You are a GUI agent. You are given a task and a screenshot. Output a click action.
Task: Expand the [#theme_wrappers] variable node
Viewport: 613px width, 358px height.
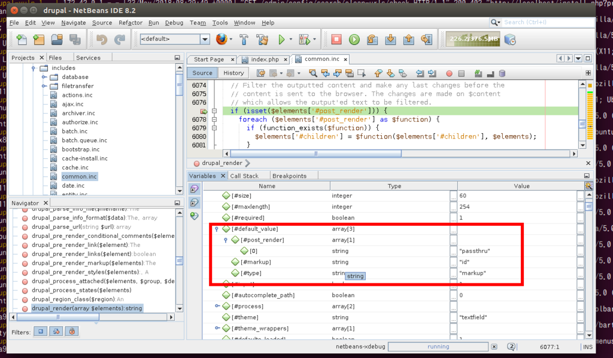(217, 328)
